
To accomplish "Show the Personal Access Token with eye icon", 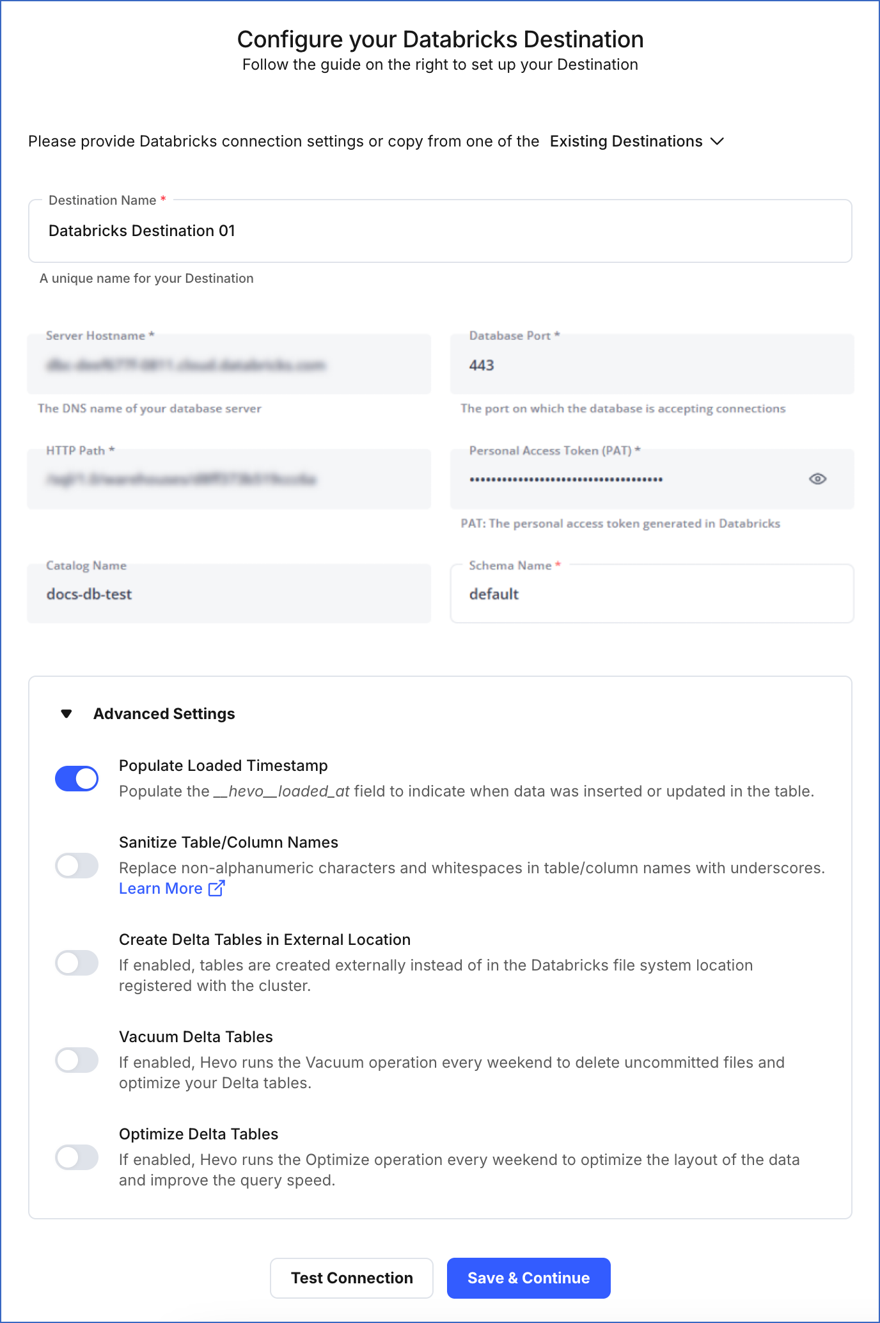I will point(817,479).
